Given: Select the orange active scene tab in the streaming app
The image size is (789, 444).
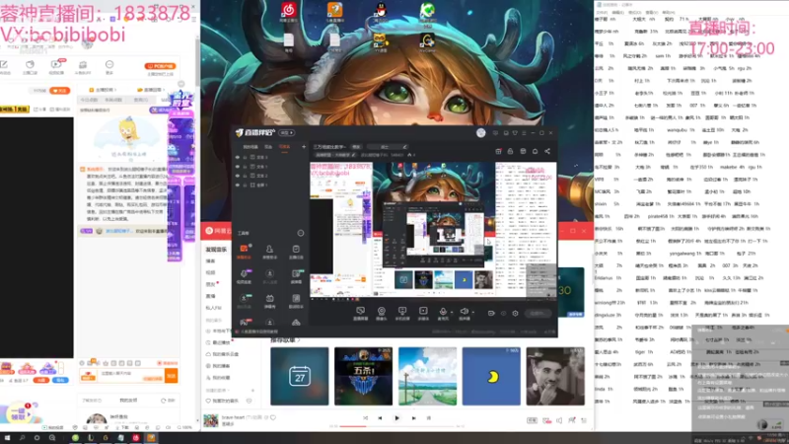Looking at the screenshot, I should (284, 147).
